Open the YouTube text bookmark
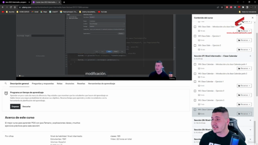This screenshot has width=258, height=145. (x=102, y=12)
